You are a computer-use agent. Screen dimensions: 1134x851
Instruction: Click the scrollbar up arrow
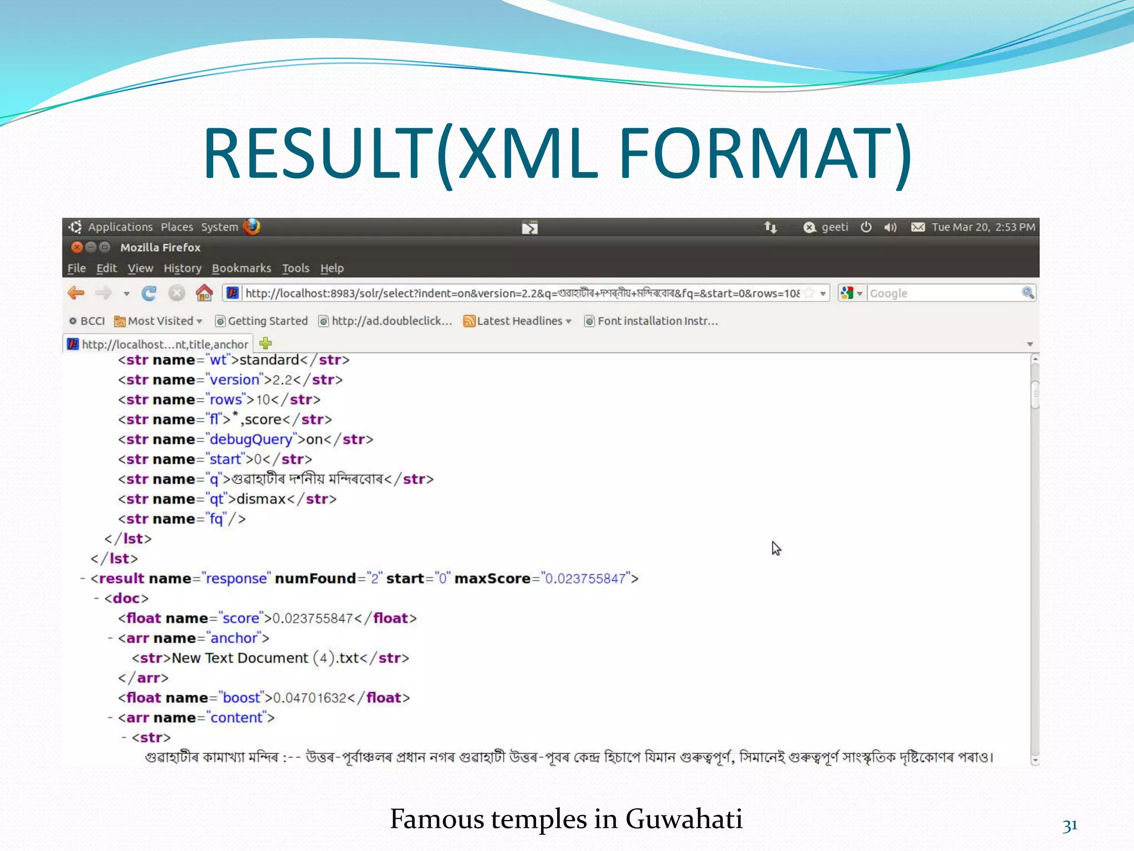pos(1035,360)
